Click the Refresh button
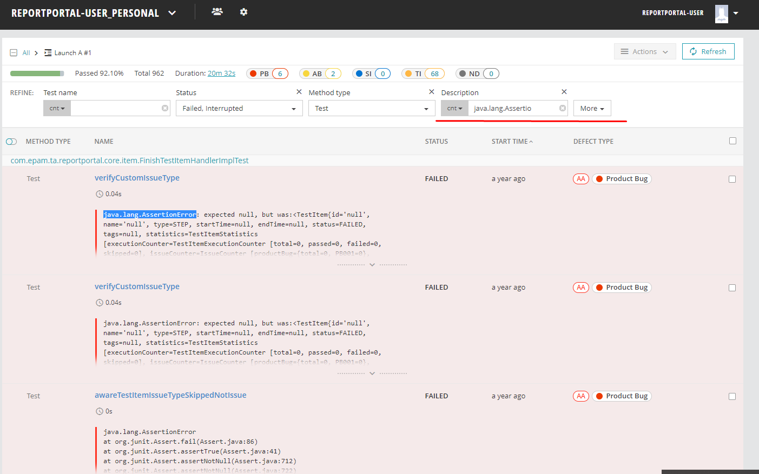 point(708,51)
